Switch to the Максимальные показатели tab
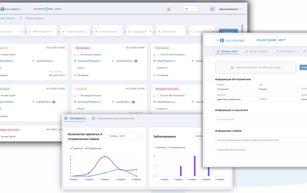307x193 pixels. [115, 118]
